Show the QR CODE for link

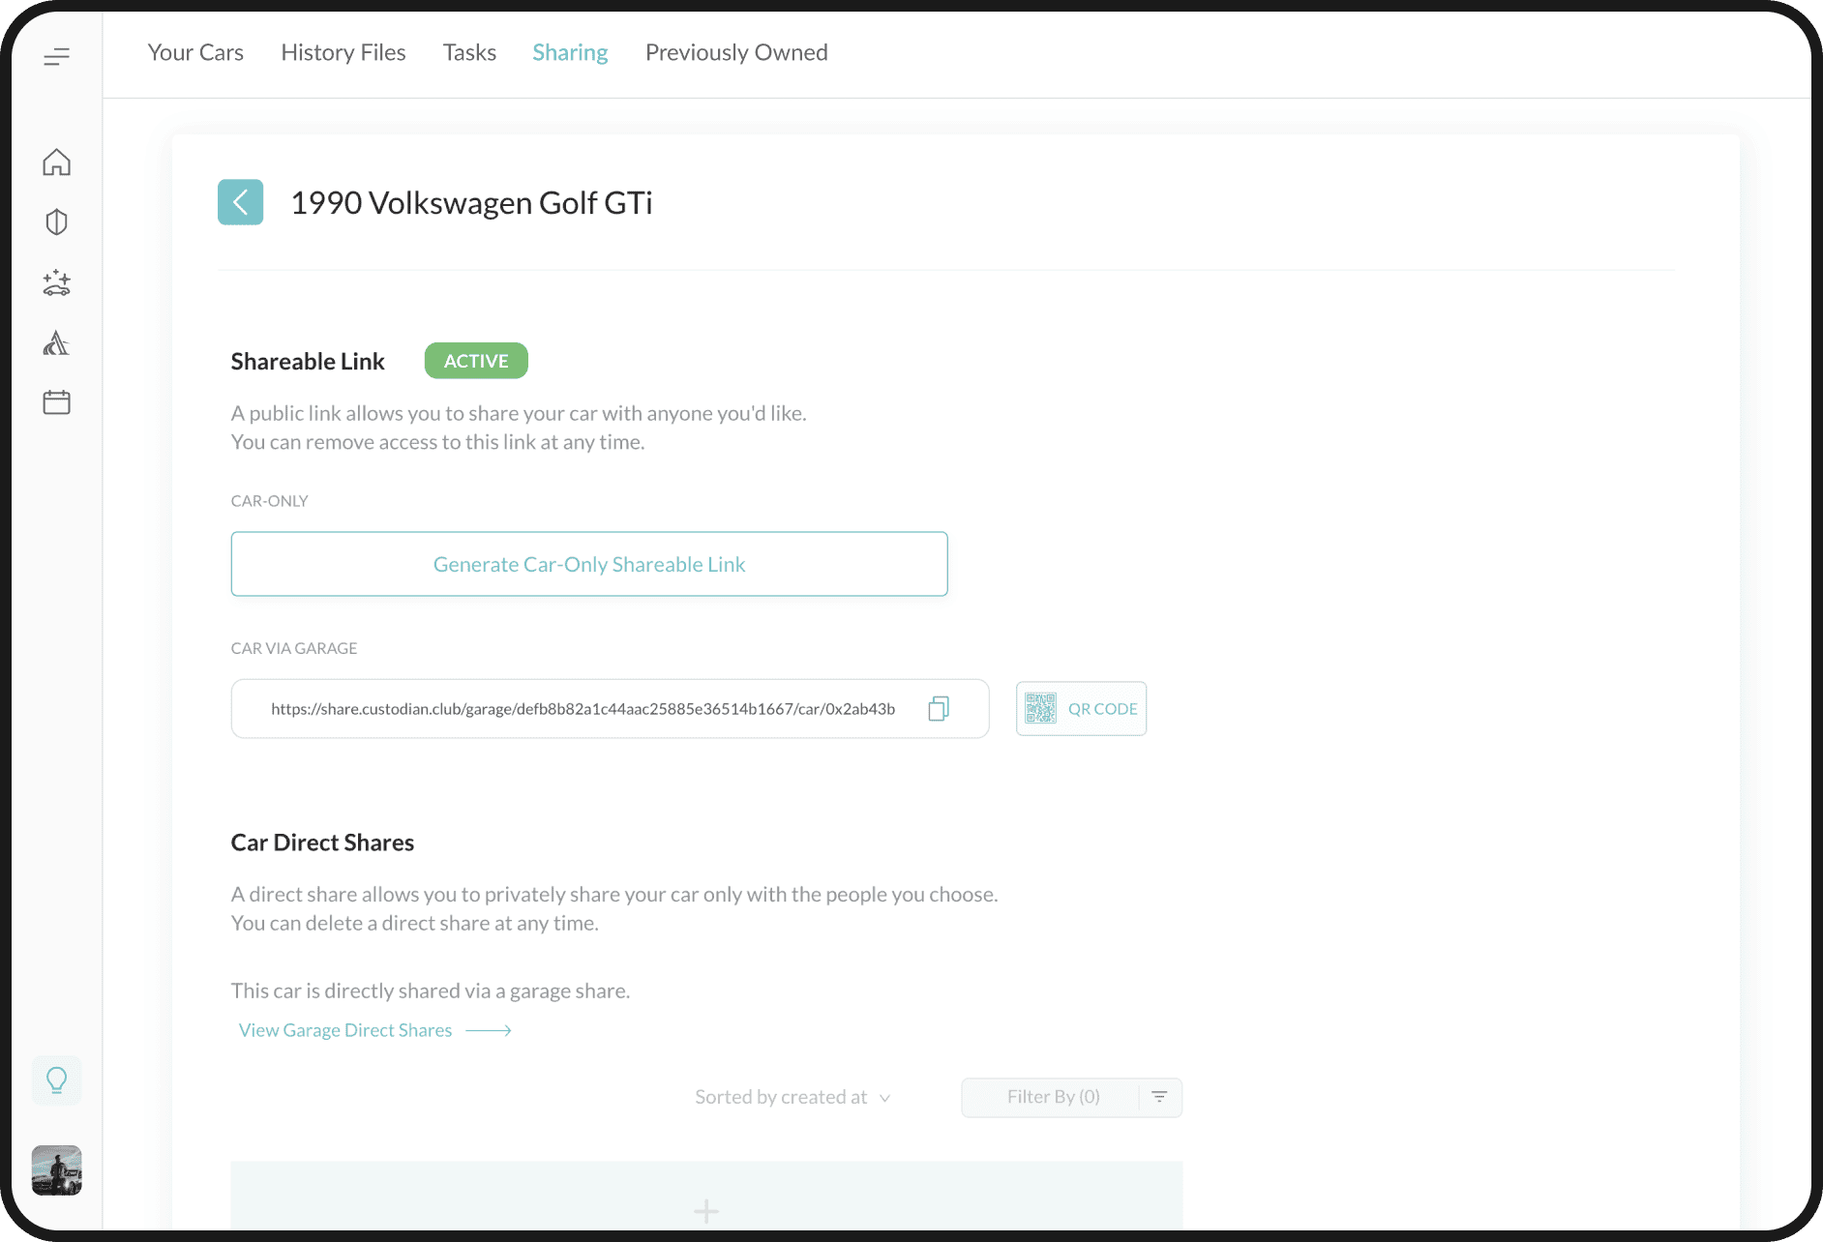click(1081, 709)
